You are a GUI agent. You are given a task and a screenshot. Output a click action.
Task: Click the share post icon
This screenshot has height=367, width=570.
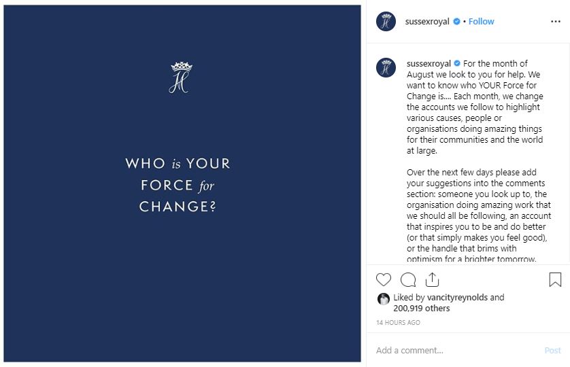[x=432, y=279]
